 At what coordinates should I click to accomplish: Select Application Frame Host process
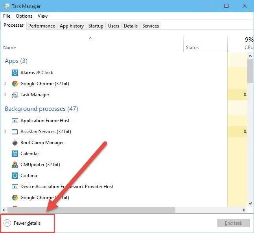pyautogui.click(x=45, y=121)
